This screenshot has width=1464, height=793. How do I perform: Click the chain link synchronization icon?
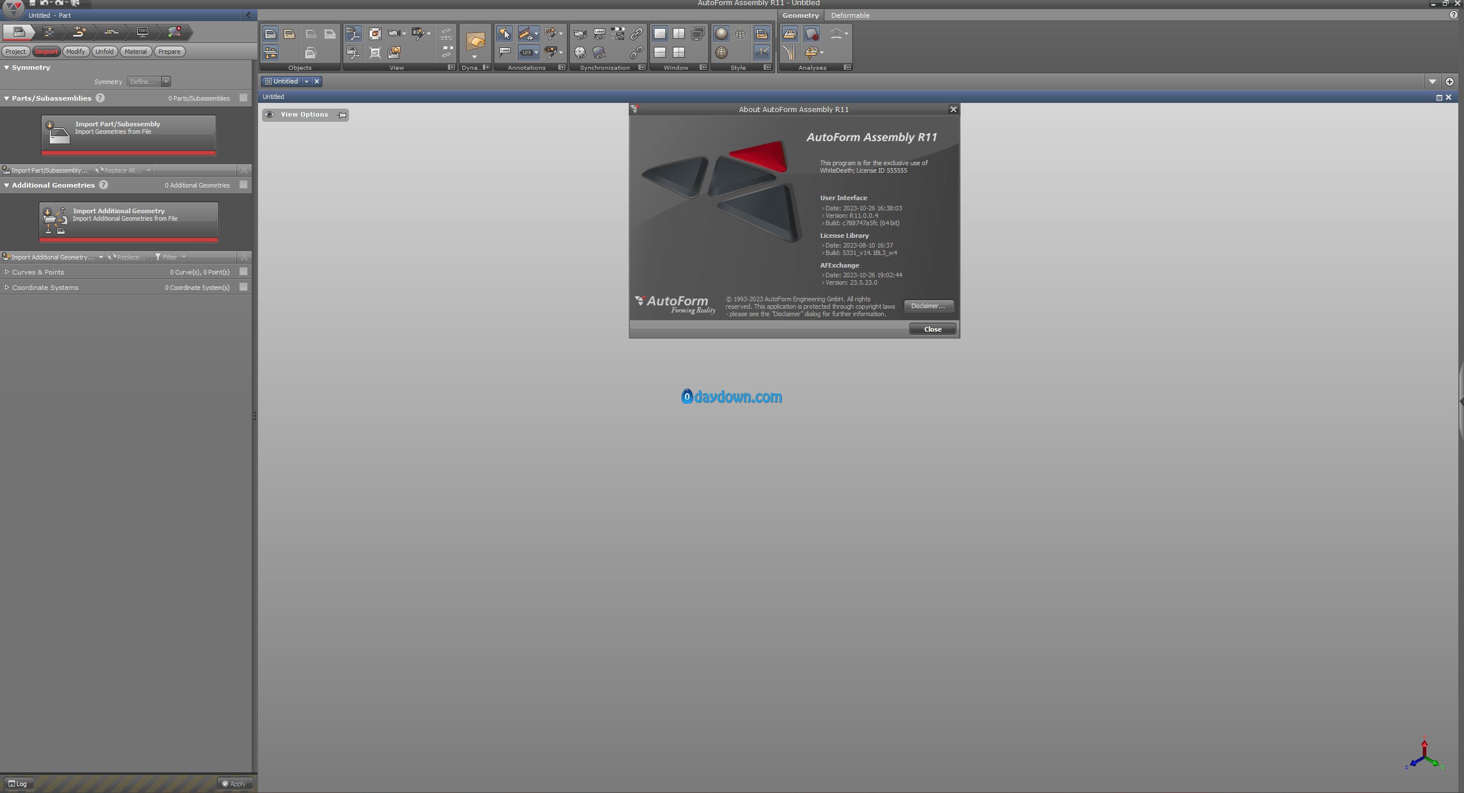[x=636, y=34]
